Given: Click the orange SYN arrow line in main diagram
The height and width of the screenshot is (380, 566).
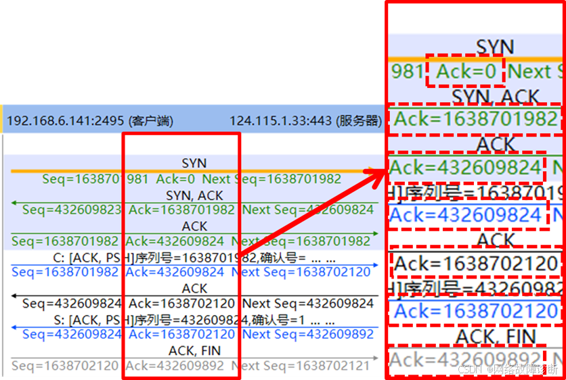Looking at the screenshot, I should point(193,171).
